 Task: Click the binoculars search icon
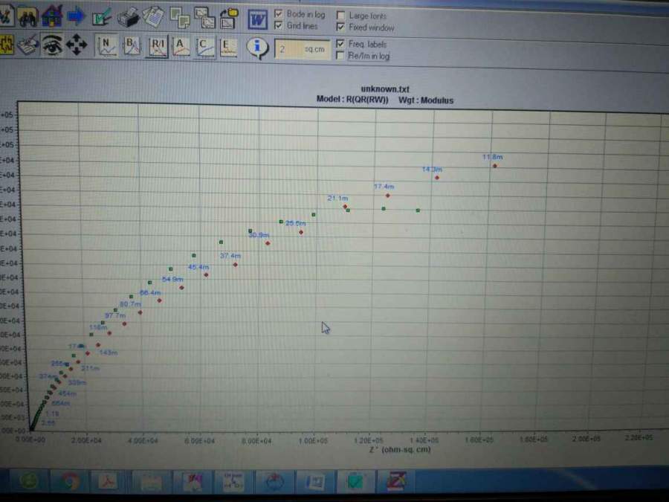coord(28,16)
